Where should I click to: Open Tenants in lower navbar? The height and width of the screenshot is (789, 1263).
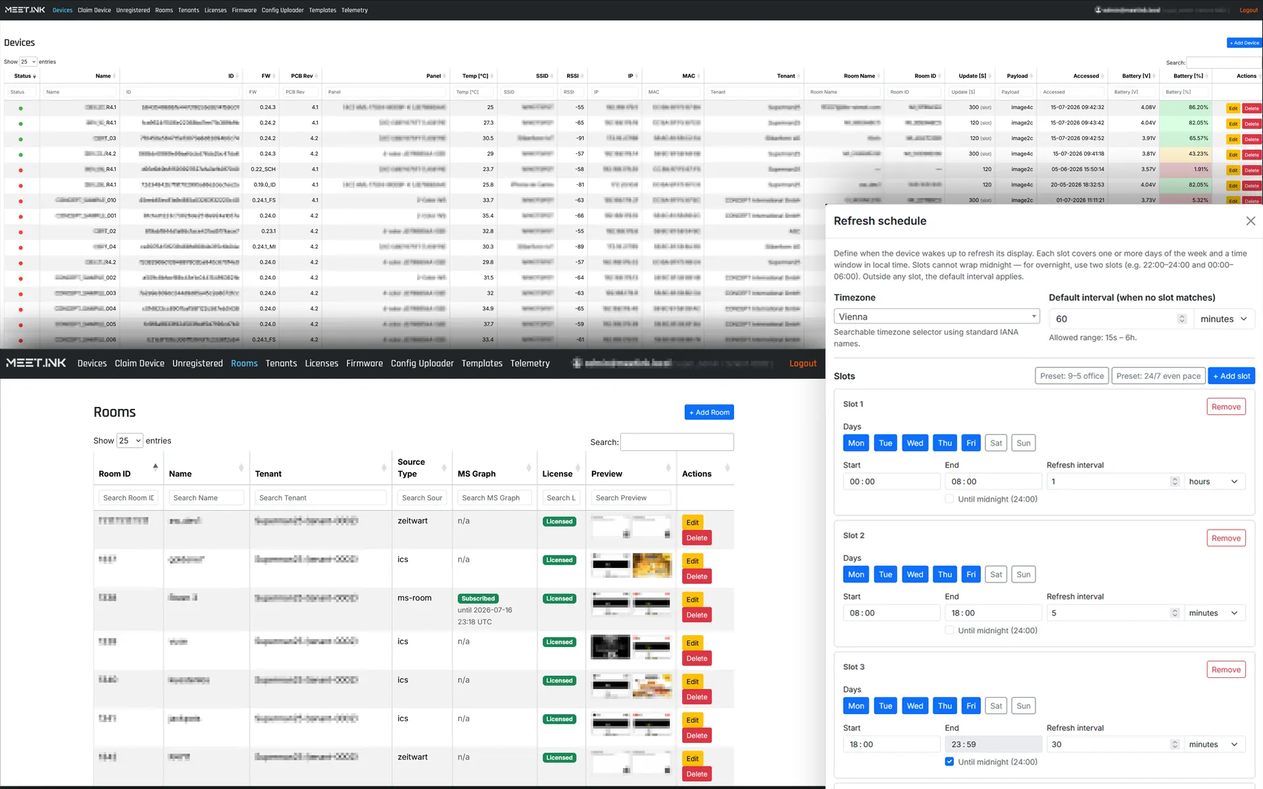[x=281, y=364]
